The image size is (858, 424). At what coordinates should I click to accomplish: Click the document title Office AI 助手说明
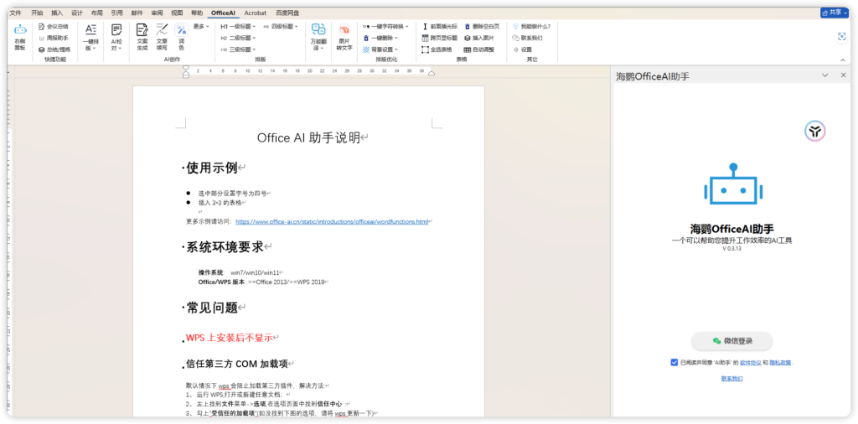click(x=308, y=138)
